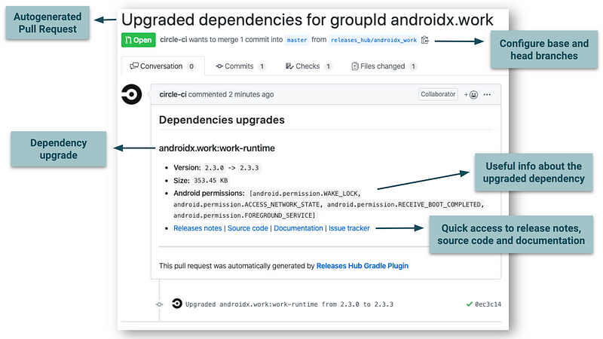Copy branch name using clipboard icon
The height and width of the screenshot is (339, 603).
[425, 40]
